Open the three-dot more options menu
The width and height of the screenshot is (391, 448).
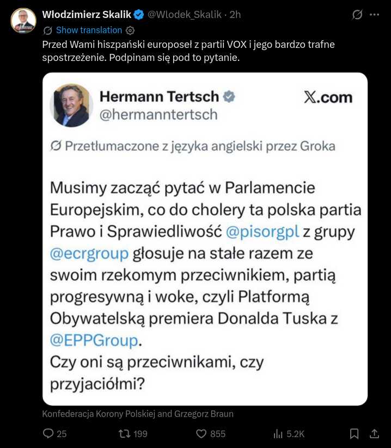pos(375,14)
